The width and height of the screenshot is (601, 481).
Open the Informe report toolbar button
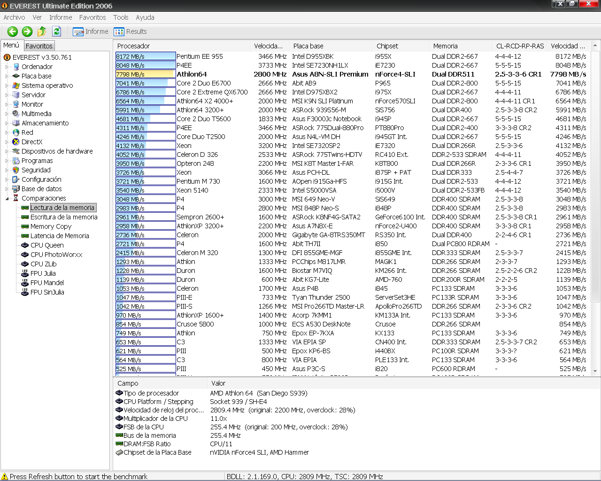pyautogui.click(x=91, y=31)
